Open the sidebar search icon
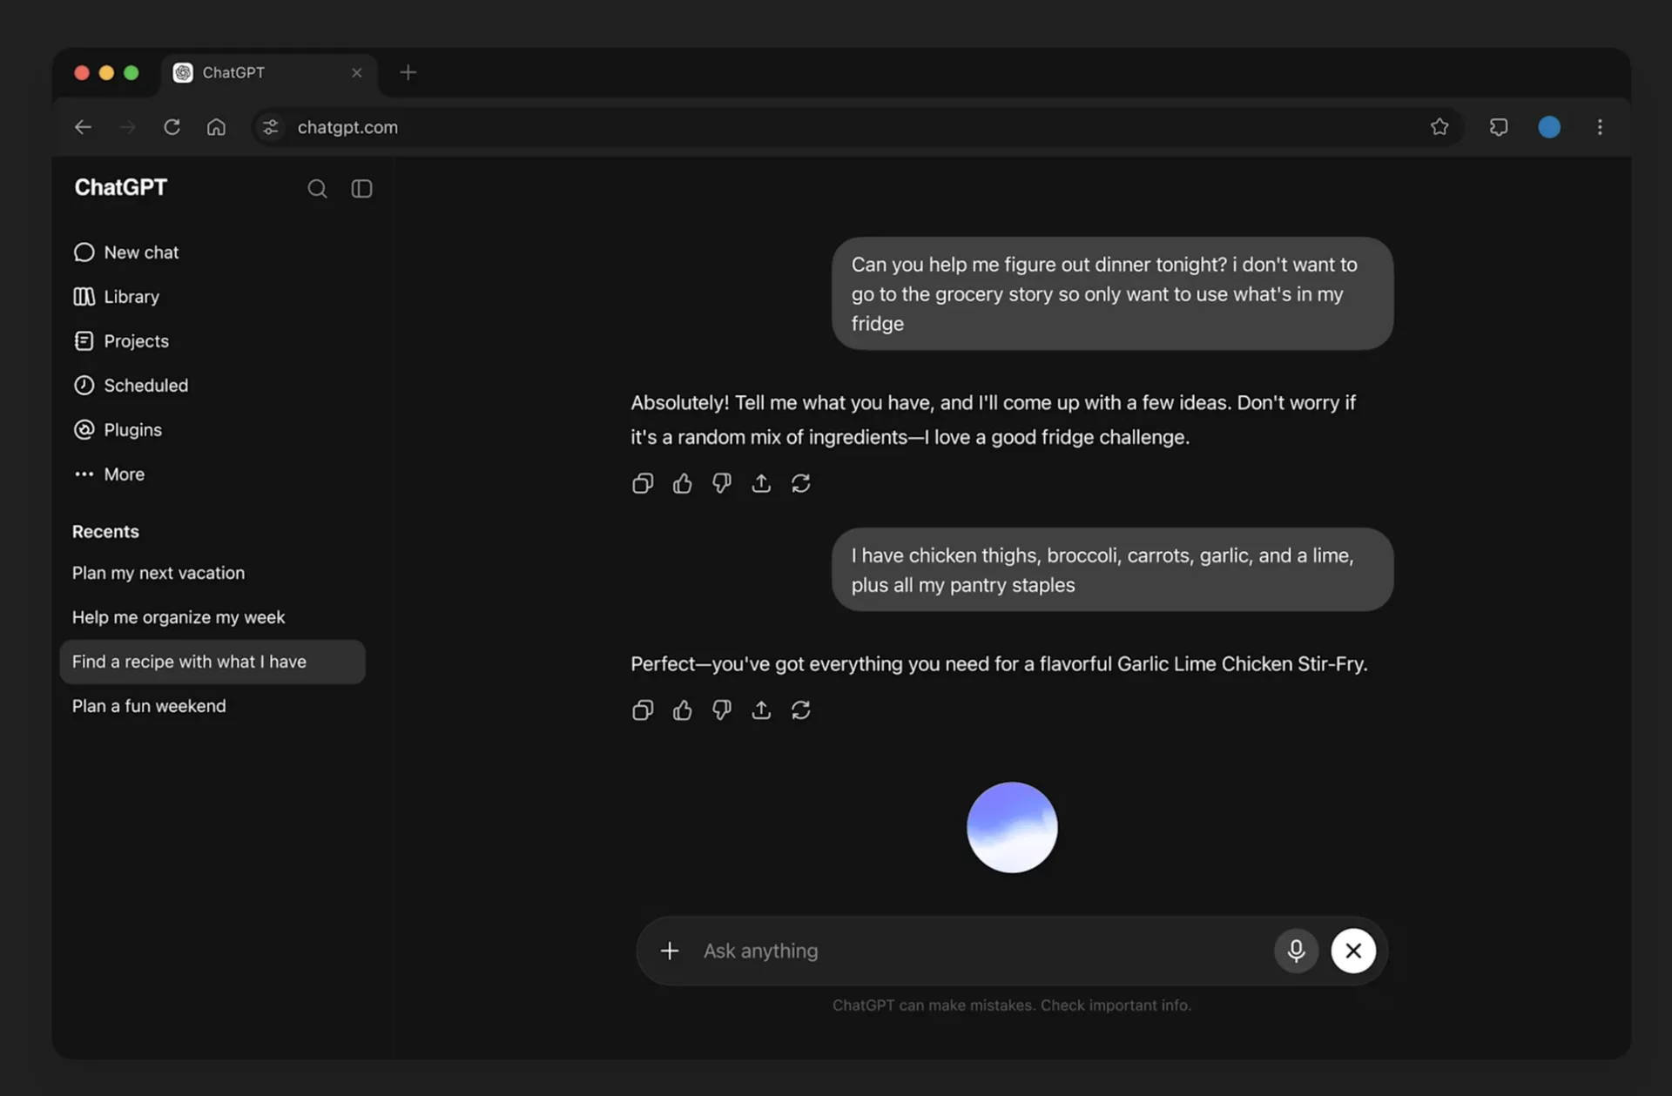The width and height of the screenshot is (1672, 1096). (317, 188)
